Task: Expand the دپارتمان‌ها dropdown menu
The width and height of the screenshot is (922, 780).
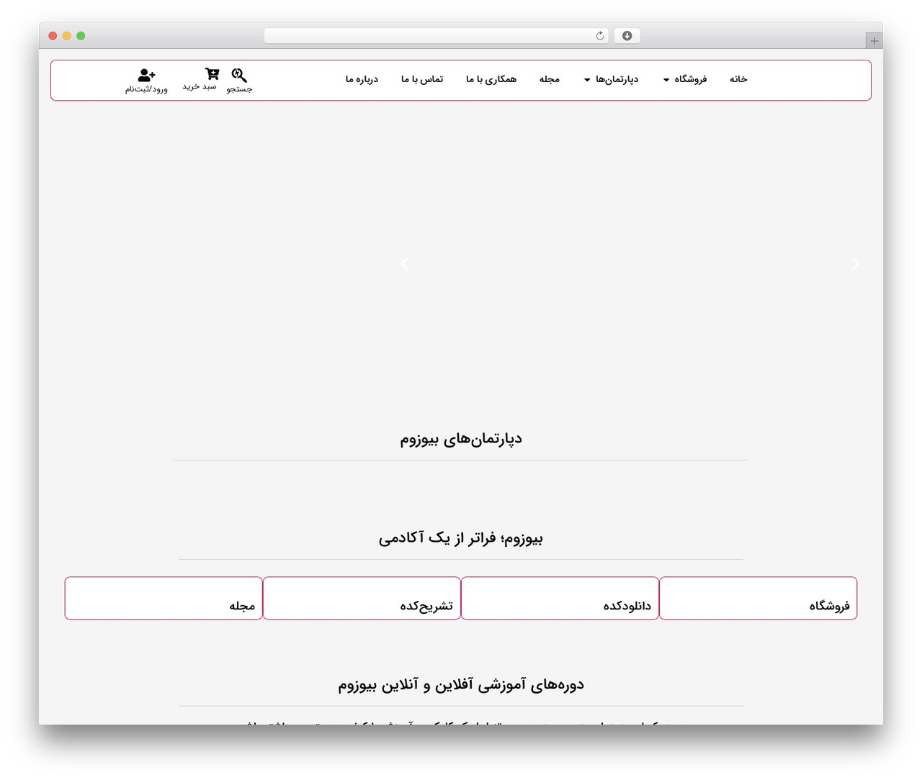Action: click(611, 79)
